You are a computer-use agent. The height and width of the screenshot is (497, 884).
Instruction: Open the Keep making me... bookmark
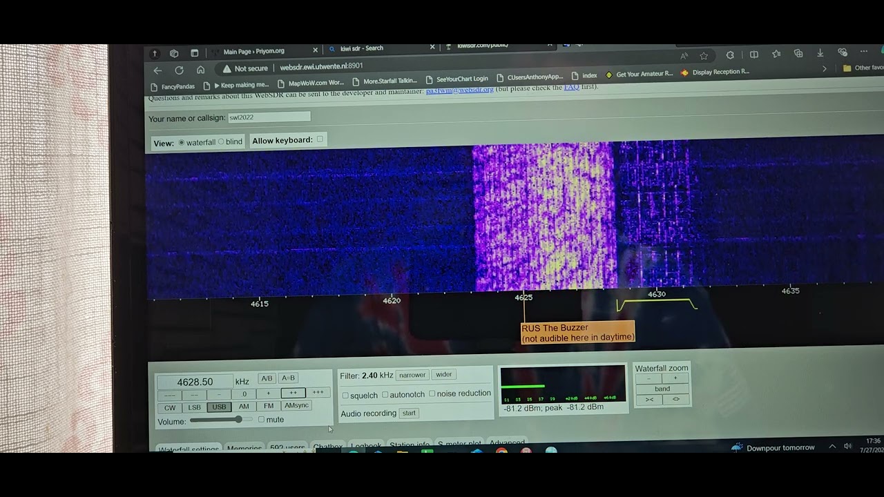coord(236,85)
